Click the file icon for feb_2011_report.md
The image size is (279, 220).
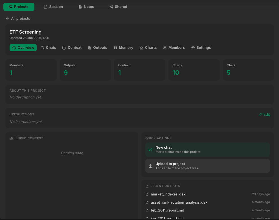coord(147,211)
